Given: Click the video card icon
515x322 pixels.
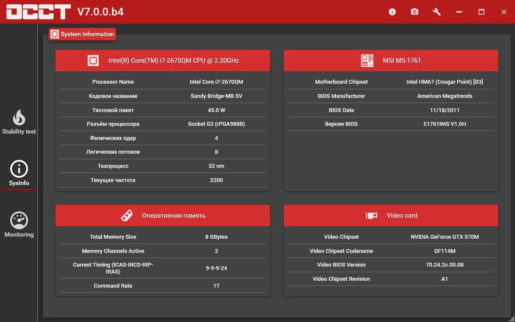Looking at the screenshot, I should [x=371, y=216].
